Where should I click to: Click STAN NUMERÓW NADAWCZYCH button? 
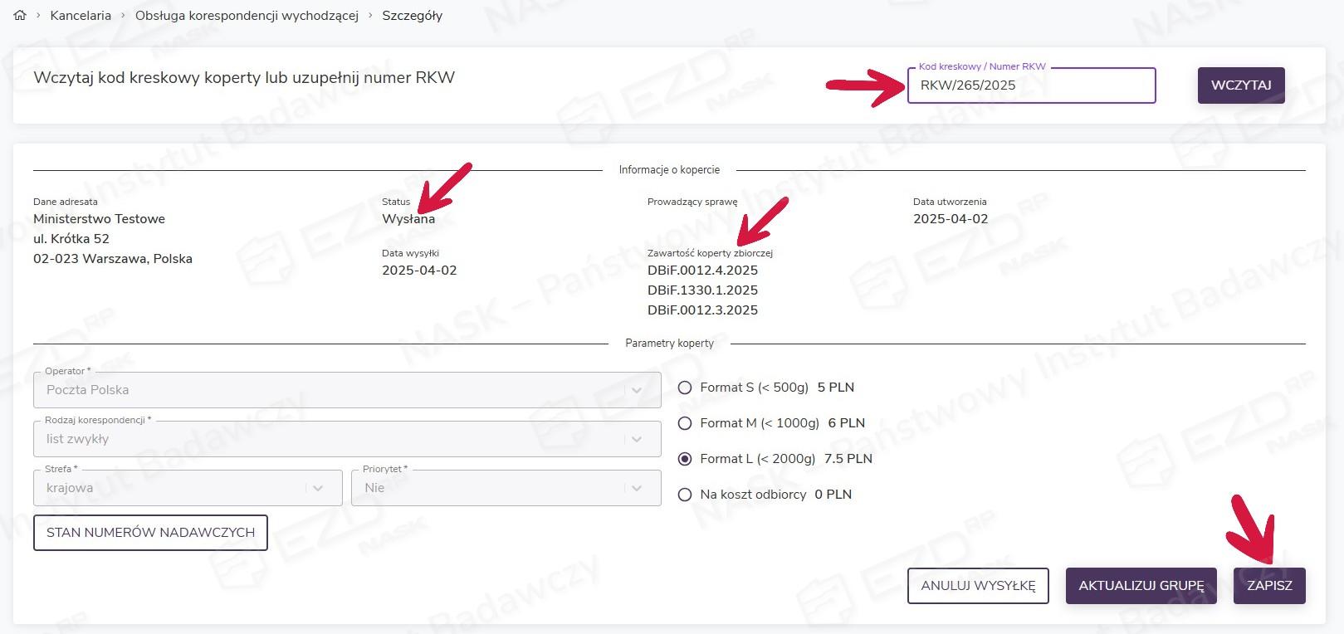pyautogui.click(x=150, y=533)
